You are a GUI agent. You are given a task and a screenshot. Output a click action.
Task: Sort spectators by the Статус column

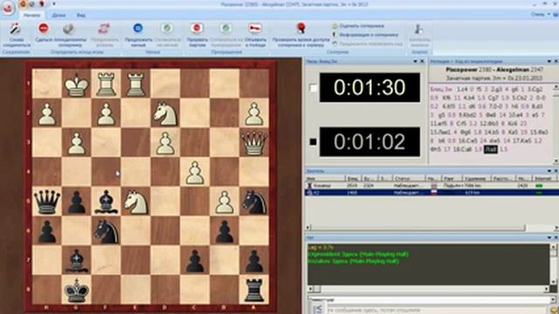pos(409,178)
